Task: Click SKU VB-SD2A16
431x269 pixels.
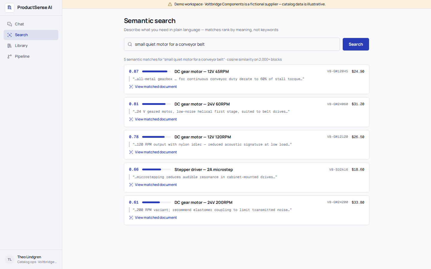Action: (339, 169)
